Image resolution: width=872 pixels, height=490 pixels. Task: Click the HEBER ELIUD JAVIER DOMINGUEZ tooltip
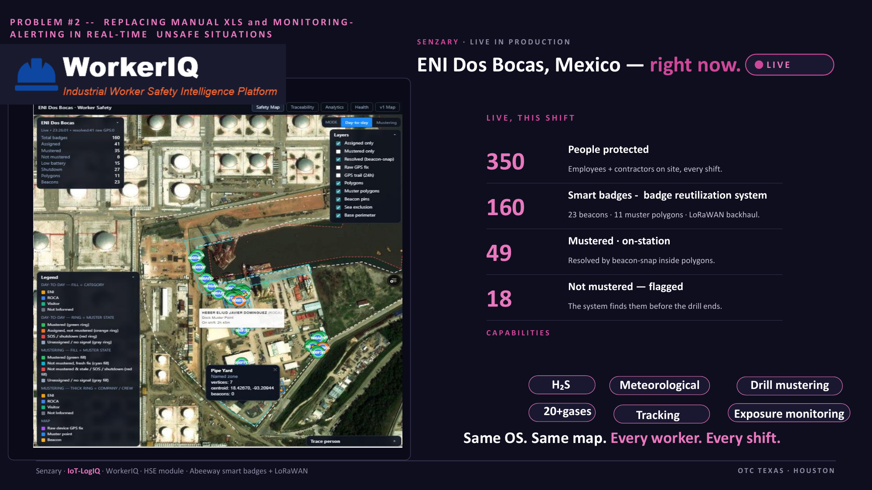[242, 318]
